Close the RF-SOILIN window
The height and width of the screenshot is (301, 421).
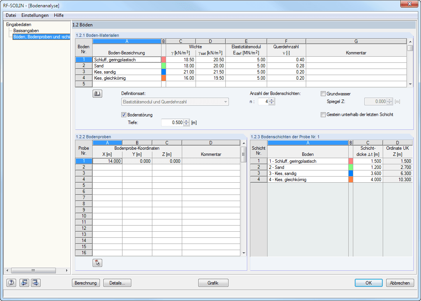pos(409,4)
